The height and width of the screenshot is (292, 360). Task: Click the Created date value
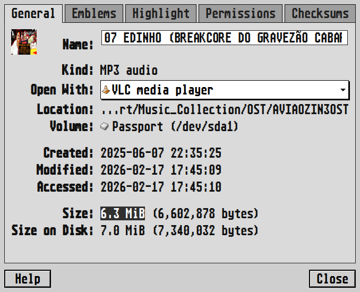click(161, 153)
